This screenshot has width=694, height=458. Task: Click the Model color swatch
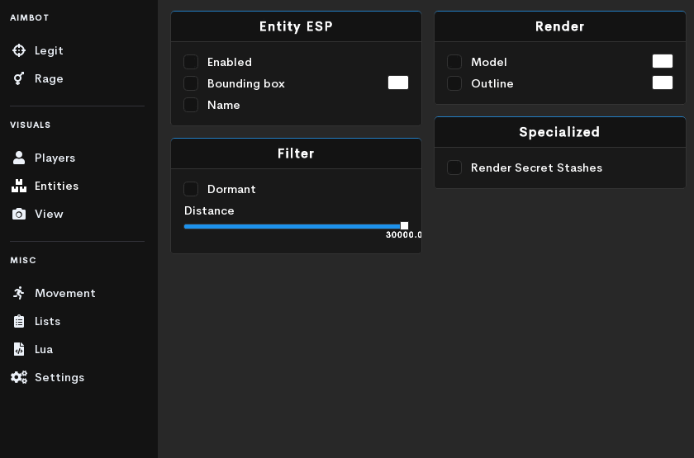pyautogui.click(x=663, y=61)
